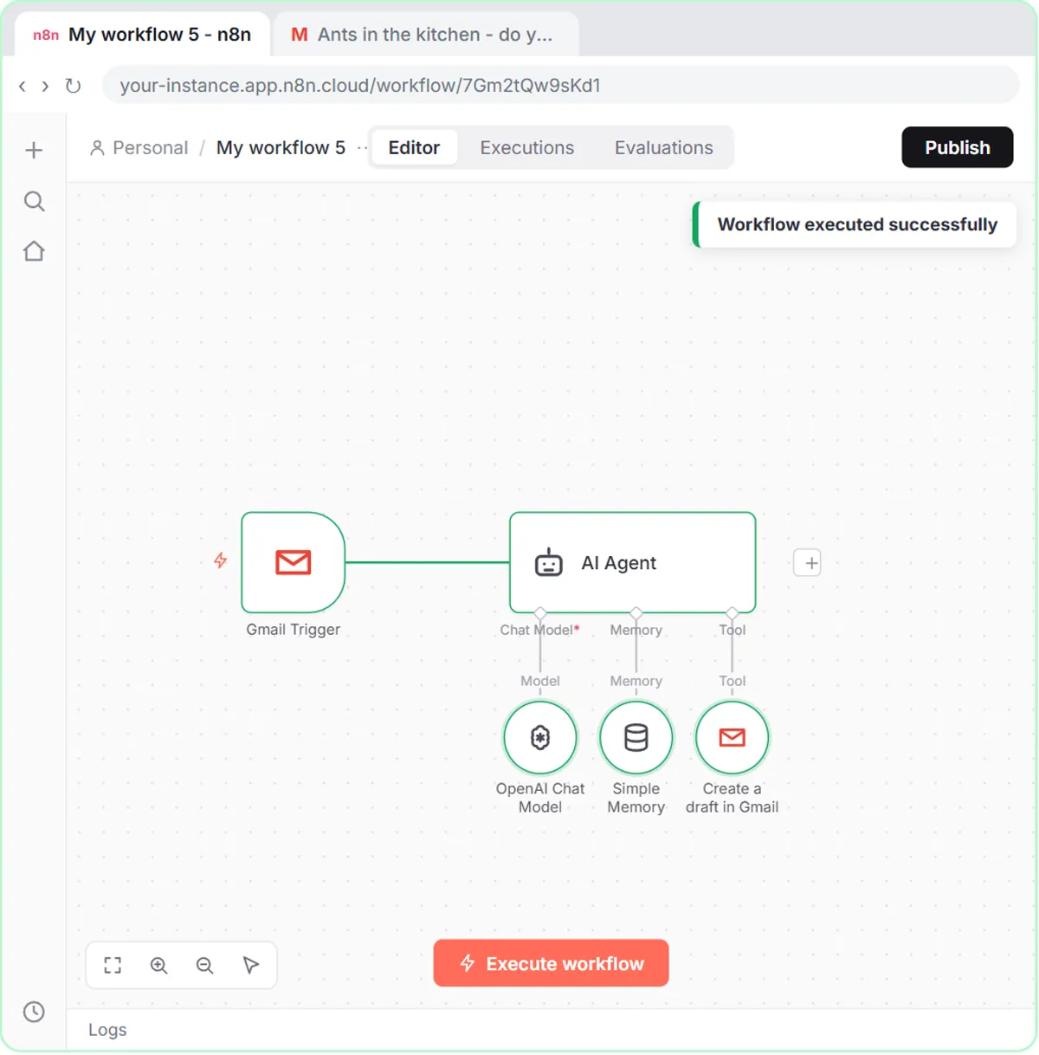Screen dimensions: 1039x1055
Task: Select the Gmail Trigger node
Action: [x=294, y=562]
